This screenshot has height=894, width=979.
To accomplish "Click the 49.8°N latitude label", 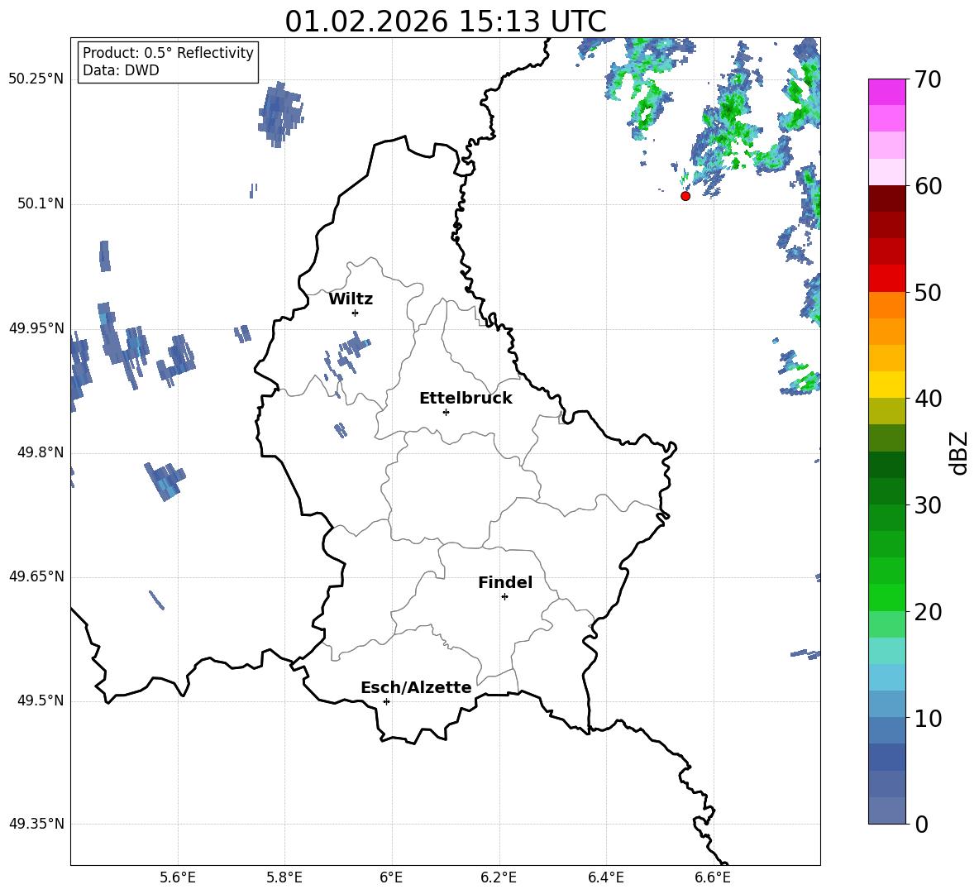I will [x=41, y=452].
